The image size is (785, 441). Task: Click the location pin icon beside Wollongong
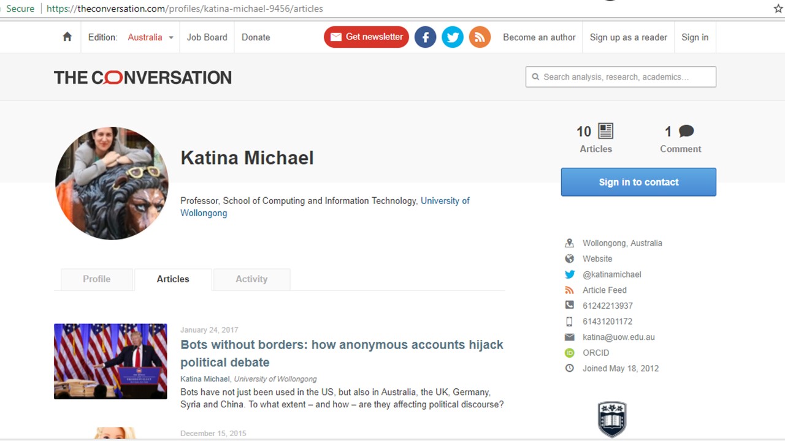pyautogui.click(x=570, y=243)
